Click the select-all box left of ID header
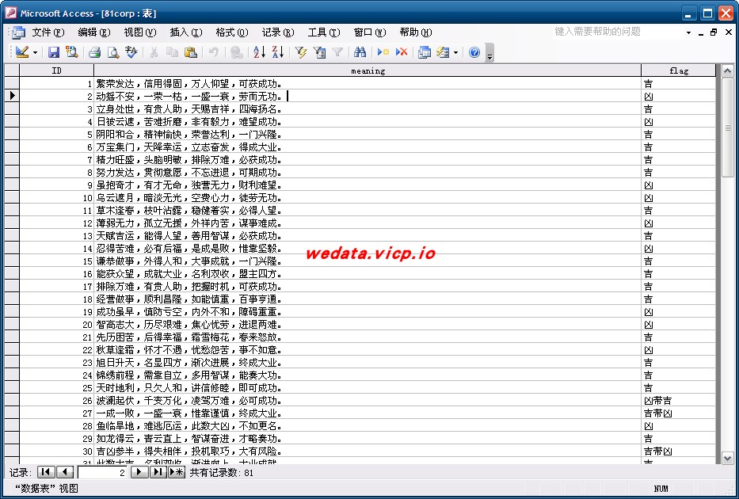Image resolution: width=739 pixels, height=499 pixels. coord(12,70)
